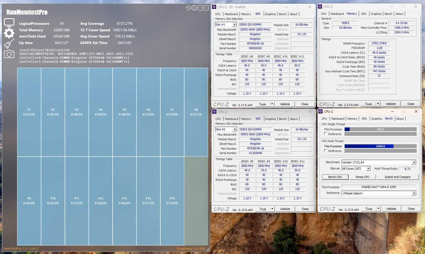The height and width of the screenshot is (254, 425).
Task: Click the Serial Number 900D6930 field
Action: 255,48
